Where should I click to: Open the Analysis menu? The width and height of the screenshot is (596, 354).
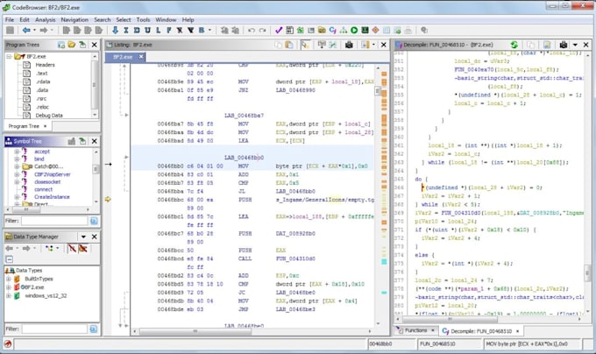point(46,19)
